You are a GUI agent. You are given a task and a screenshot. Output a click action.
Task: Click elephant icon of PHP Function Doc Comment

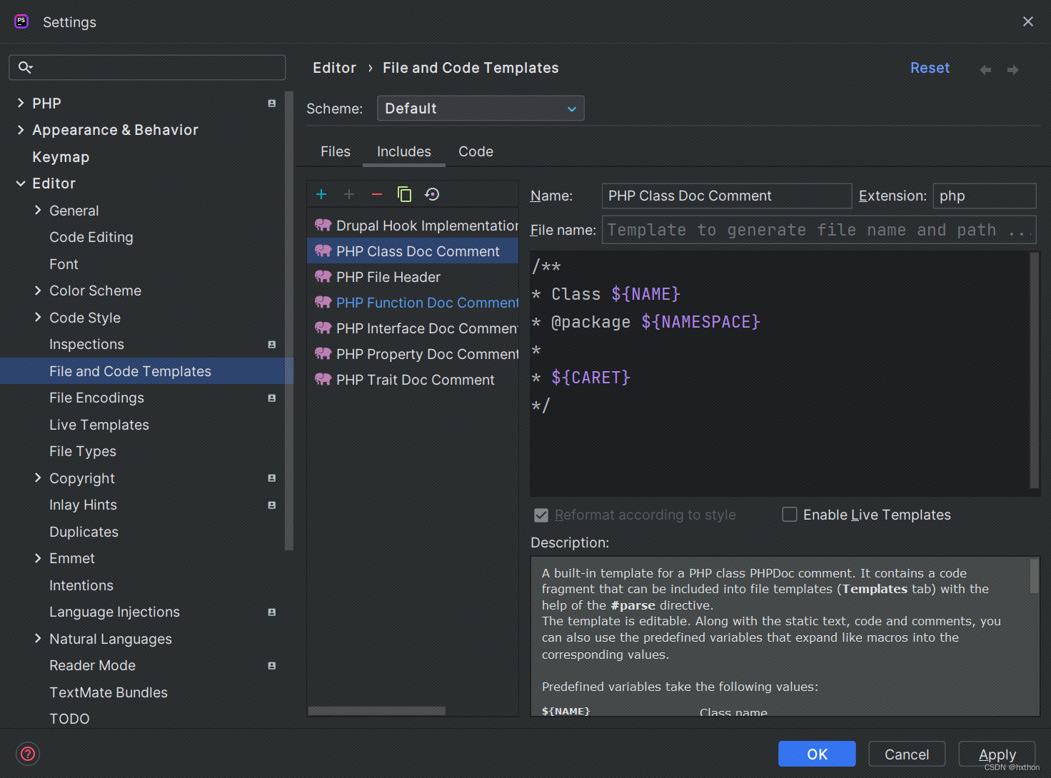click(323, 302)
